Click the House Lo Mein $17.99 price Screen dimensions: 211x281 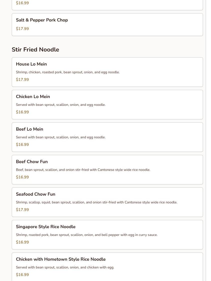[x=22, y=80]
